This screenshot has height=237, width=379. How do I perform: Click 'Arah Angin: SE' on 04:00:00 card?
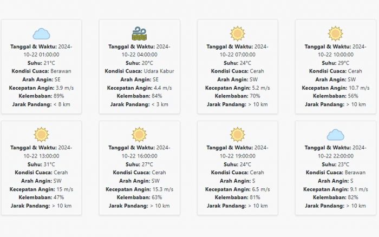[x=139, y=80]
